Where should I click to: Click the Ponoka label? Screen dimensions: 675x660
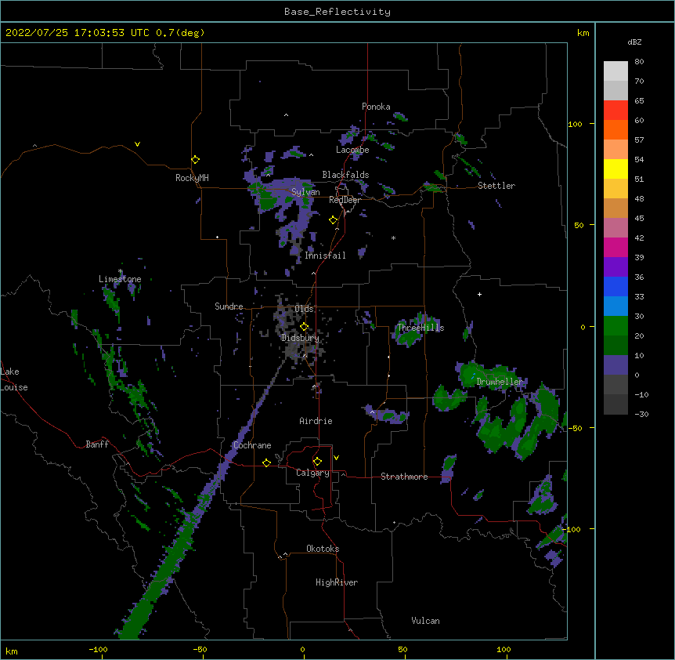pyautogui.click(x=376, y=107)
